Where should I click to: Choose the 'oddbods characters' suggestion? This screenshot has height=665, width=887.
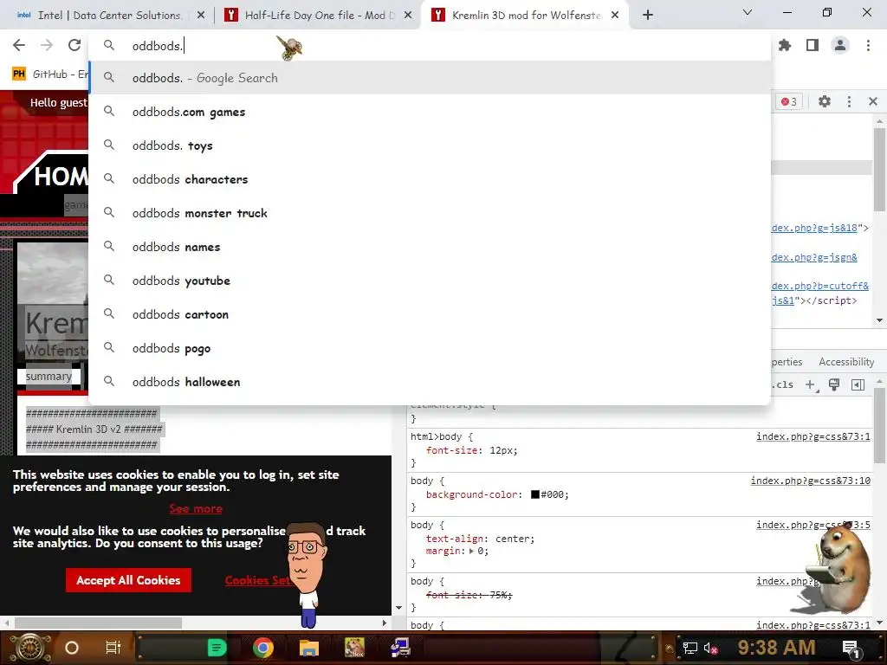point(430,179)
